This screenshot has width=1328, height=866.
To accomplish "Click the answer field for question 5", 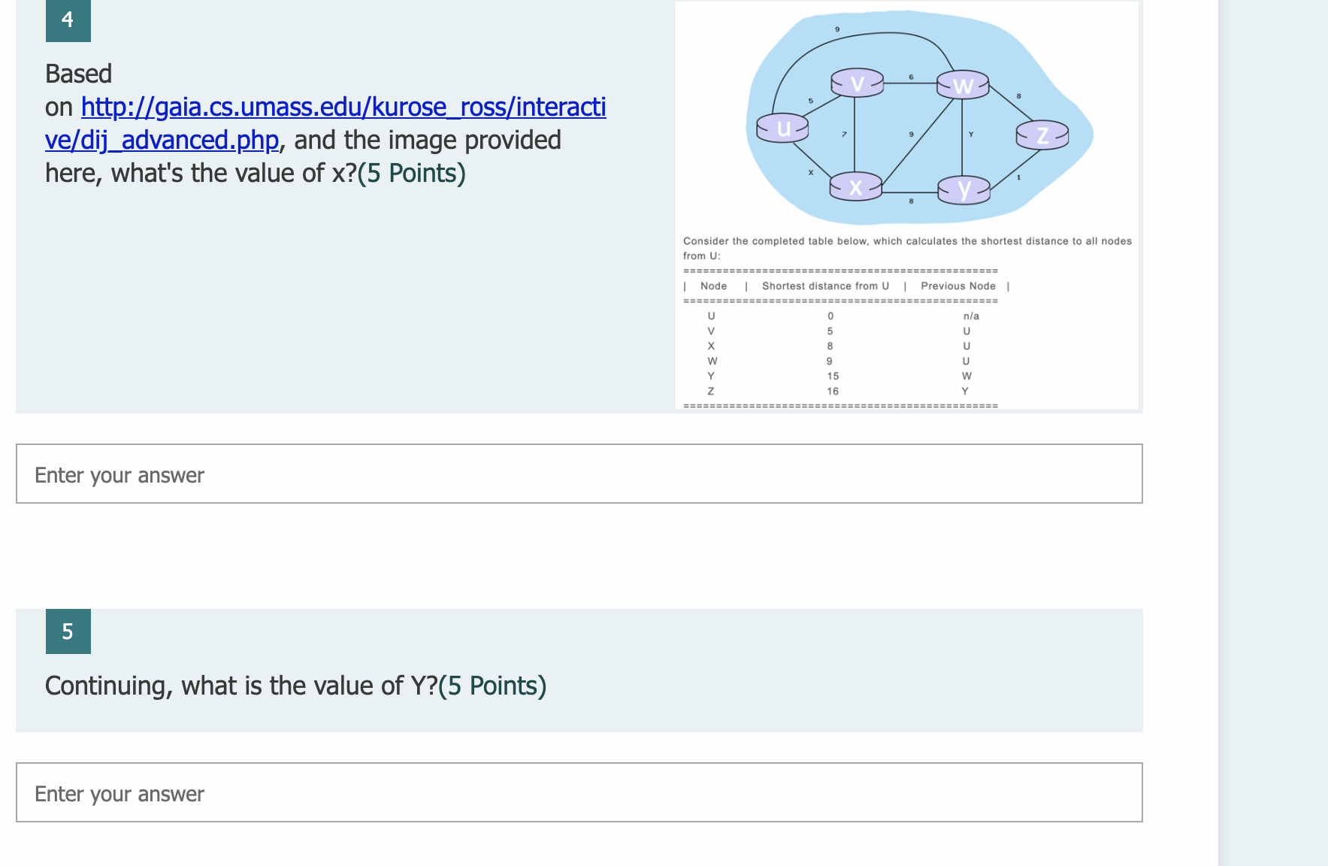I will pos(579,792).
